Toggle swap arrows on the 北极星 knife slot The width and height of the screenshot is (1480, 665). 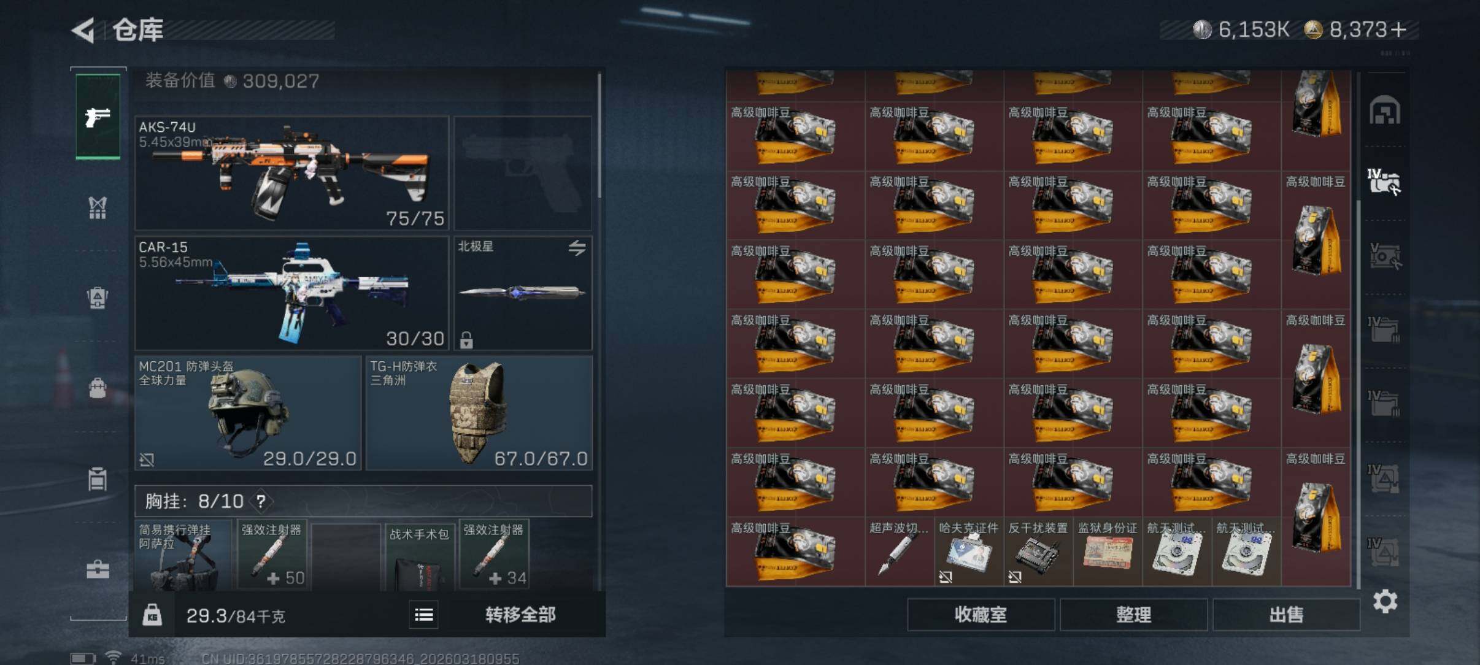tap(577, 248)
